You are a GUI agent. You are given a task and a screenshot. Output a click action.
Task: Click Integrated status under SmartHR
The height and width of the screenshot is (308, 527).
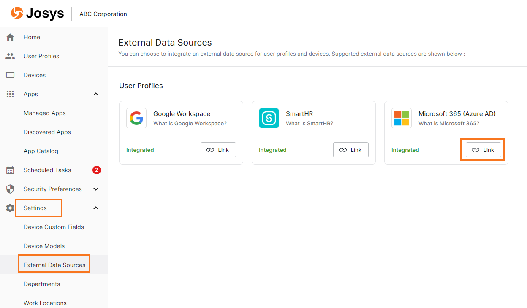pos(273,150)
